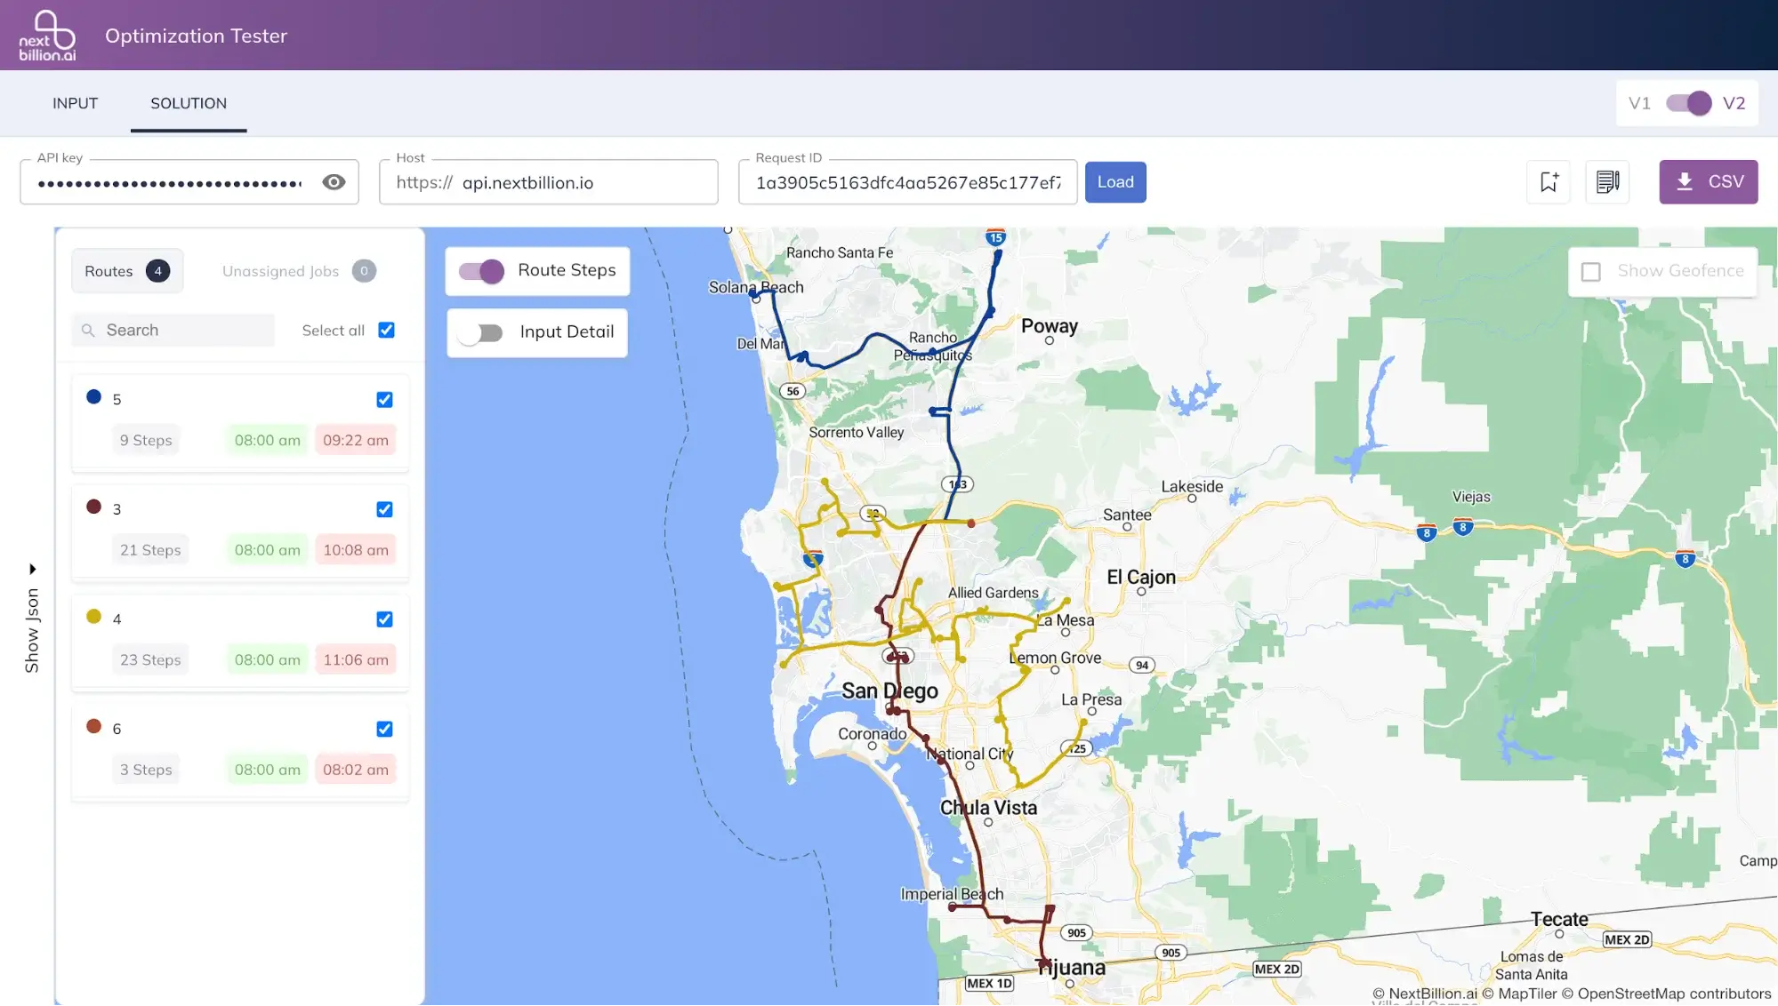Toggle the V2 API version switch
Viewport: 1778px width, 1006px height.
pos(1689,102)
